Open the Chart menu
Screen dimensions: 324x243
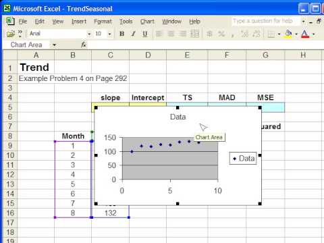click(x=147, y=22)
